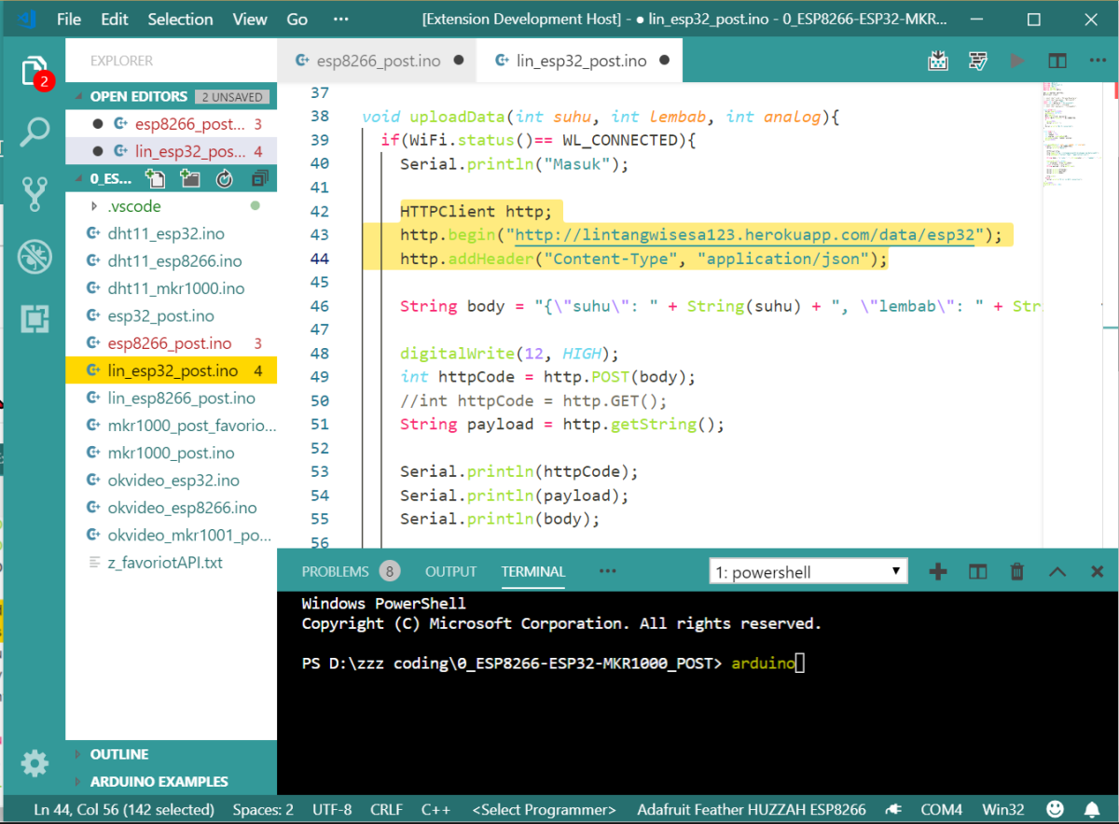Switch to esp8266_post.ino editor tab
The image size is (1119, 824).
(377, 61)
